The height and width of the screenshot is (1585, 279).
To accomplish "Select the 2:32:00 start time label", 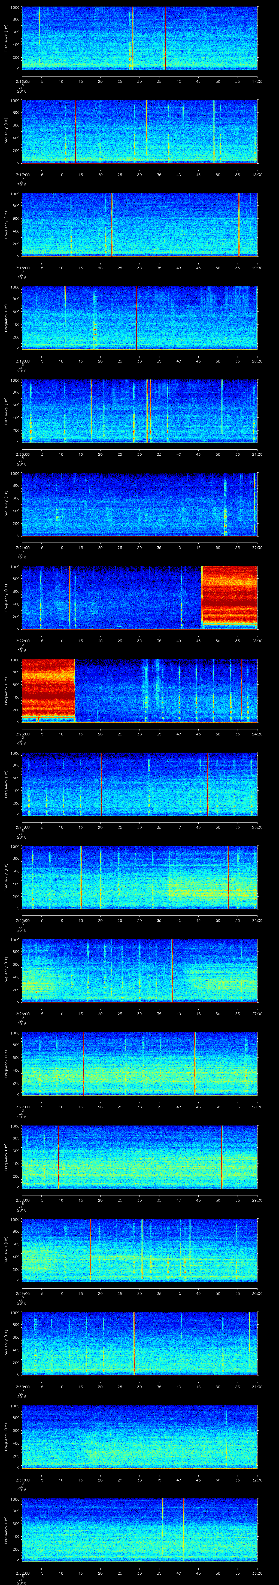I will tap(22, 1573).
